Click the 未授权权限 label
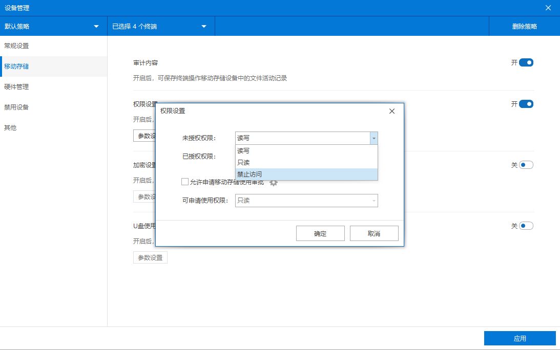The width and height of the screenshot is (560, 350). (x=199, y=138)
